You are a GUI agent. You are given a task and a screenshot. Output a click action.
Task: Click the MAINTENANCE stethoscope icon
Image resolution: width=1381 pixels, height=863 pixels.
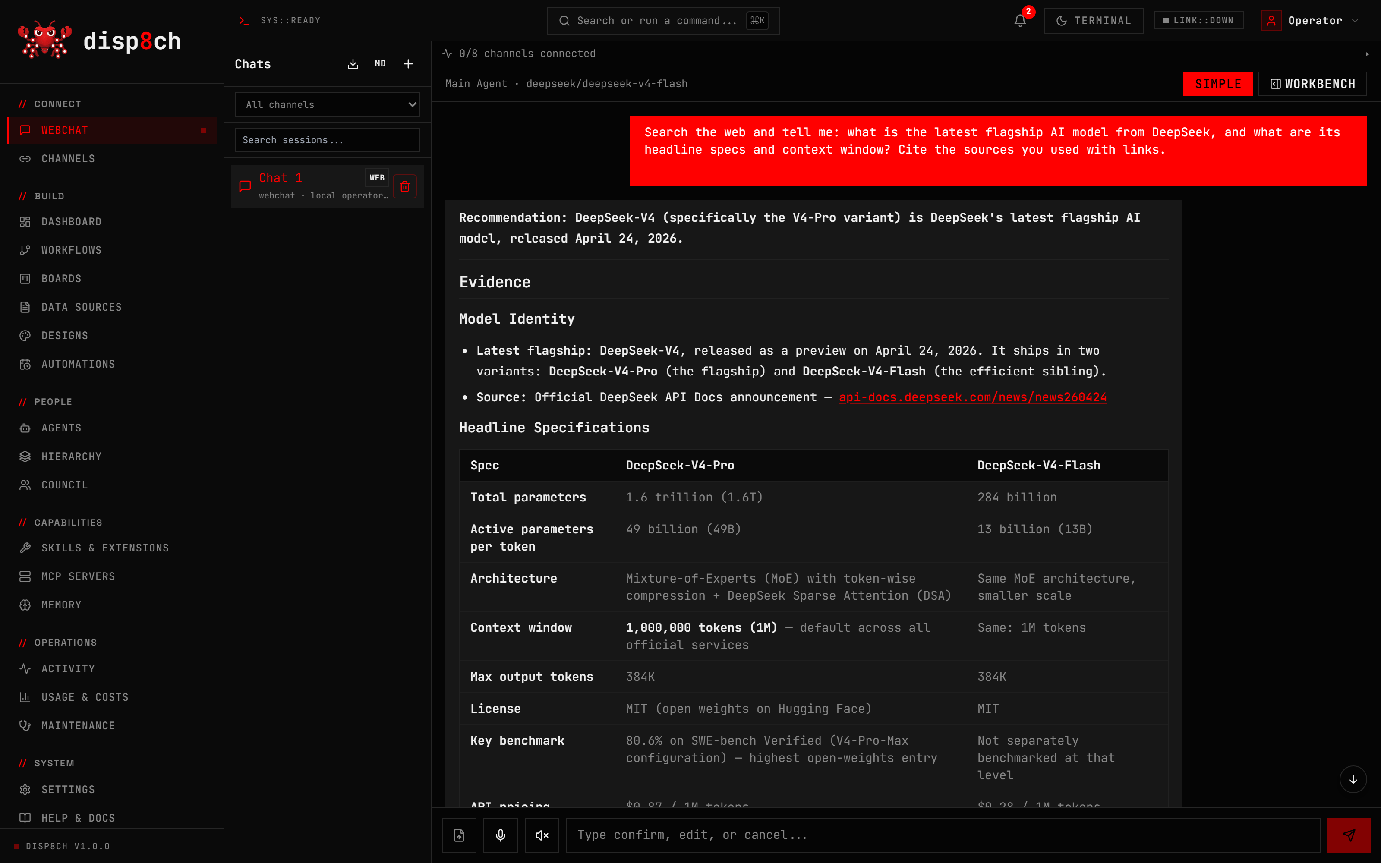pyautogui.click(x=25, y=725)
